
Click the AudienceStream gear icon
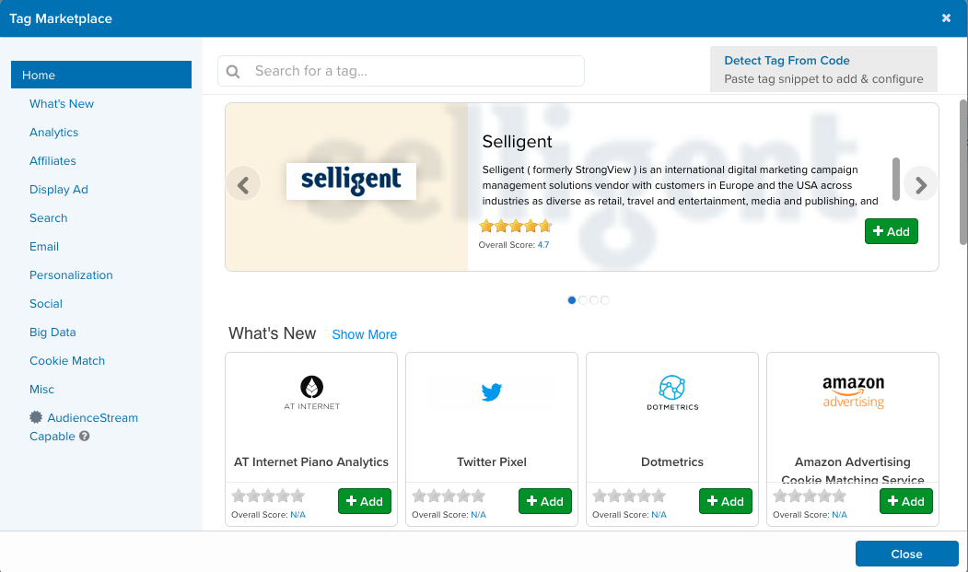pyautogui.click(x=36, y=417)
